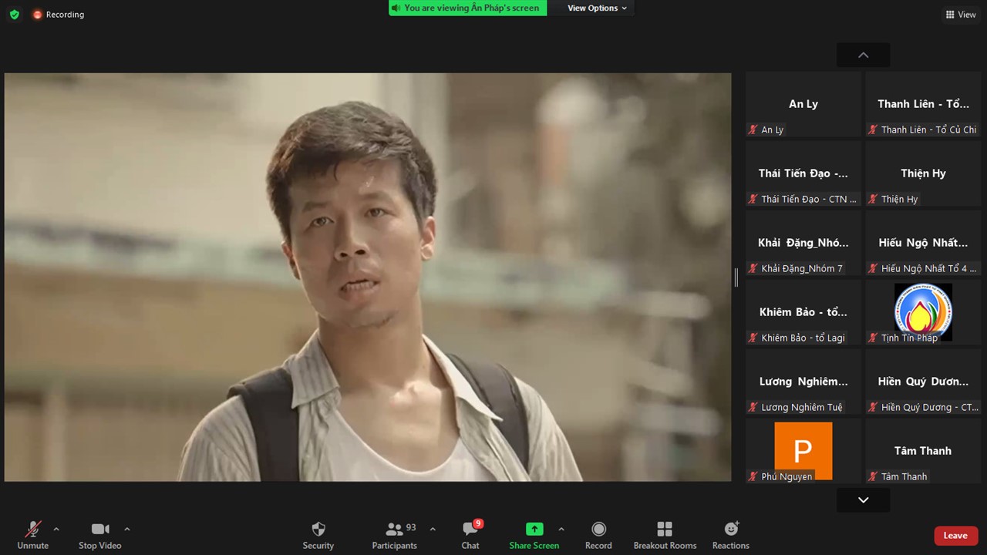Expand the Participants options arrow

click(x=433, y=529)
